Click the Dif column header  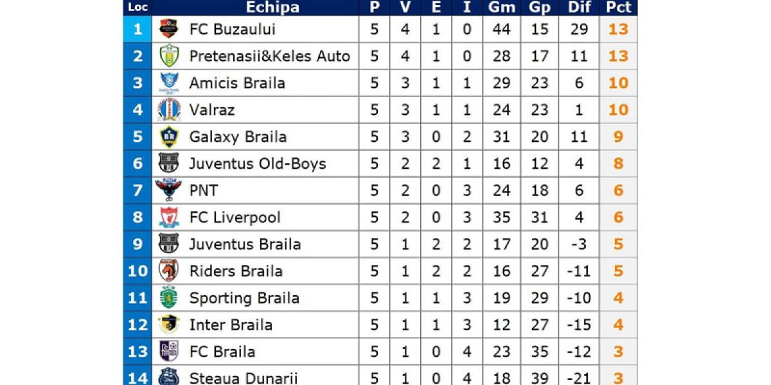pyautogui.click(x=579, y=8)
